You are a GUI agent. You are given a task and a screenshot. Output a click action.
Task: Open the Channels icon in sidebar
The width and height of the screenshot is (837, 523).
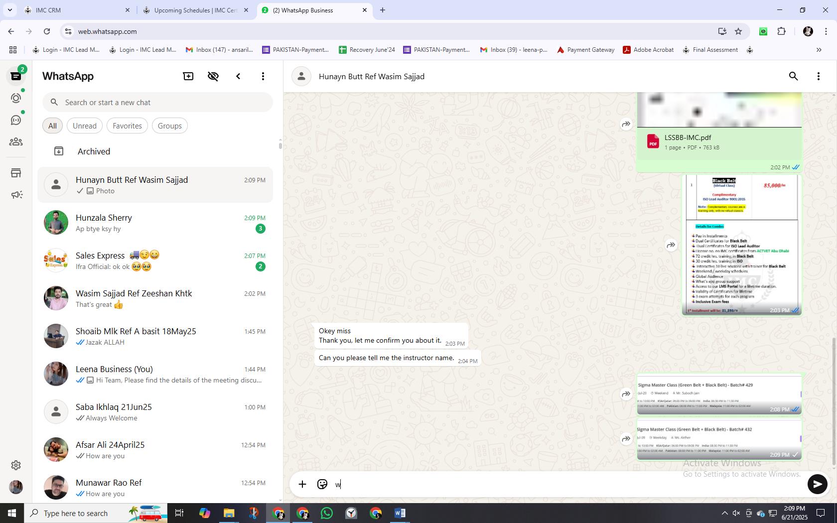16,120
